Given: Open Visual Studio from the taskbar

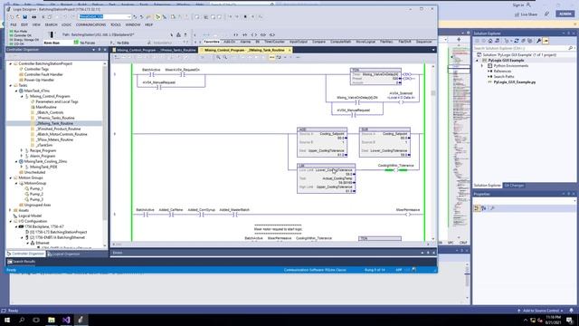Looking at the screenshot, I should pos(66,320).
